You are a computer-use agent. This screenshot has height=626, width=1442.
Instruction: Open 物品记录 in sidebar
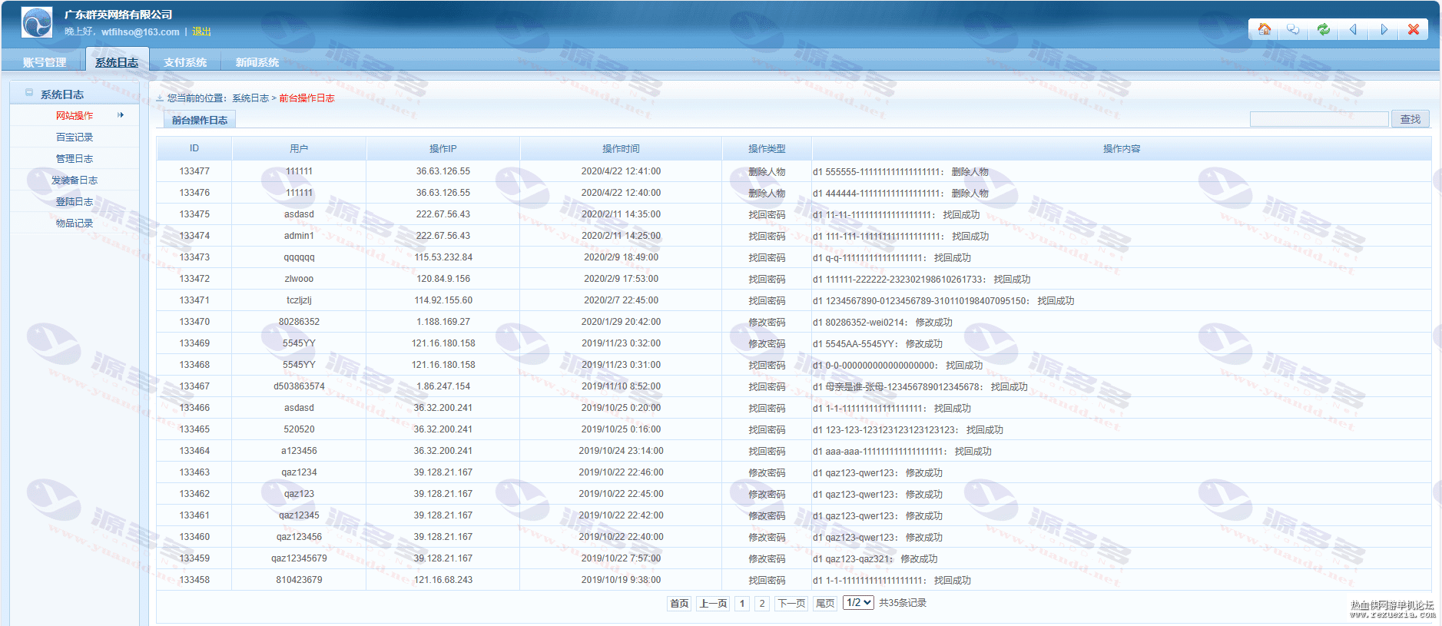tap(75, 223)
